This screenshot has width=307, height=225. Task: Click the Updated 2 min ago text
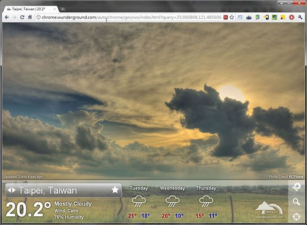click(23, 176)
